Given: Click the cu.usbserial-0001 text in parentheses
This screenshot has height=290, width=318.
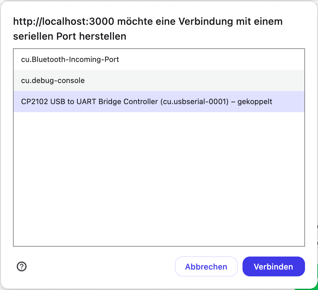Looking at the screenshot, I should [x=195, y=102].
